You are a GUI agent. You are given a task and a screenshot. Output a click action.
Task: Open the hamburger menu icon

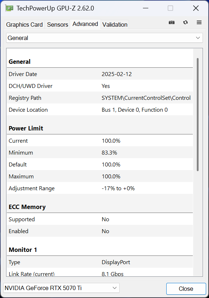click(199, 22)
